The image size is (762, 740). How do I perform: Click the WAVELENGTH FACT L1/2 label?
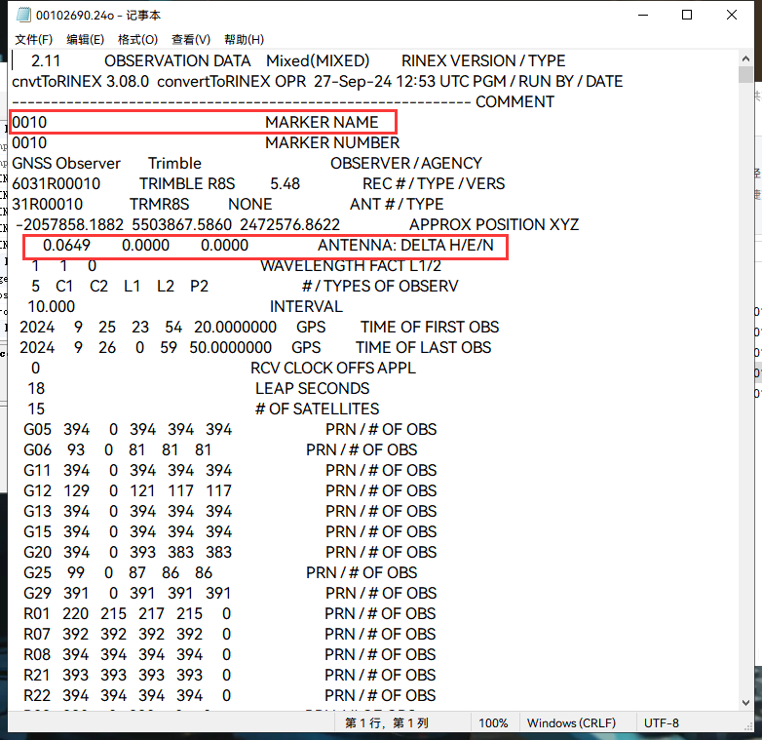[x=351, y=265]
